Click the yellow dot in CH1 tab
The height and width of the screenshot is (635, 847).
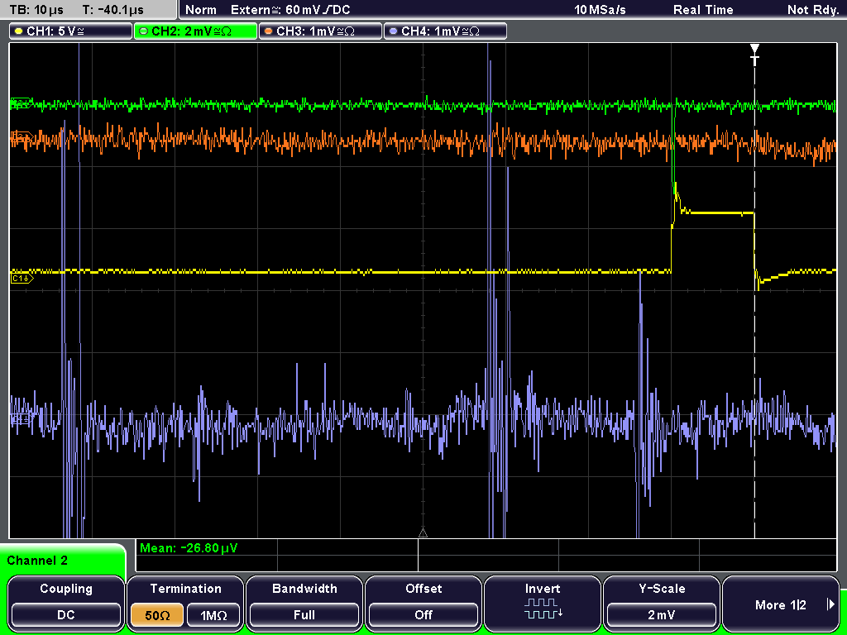[19, 31]
